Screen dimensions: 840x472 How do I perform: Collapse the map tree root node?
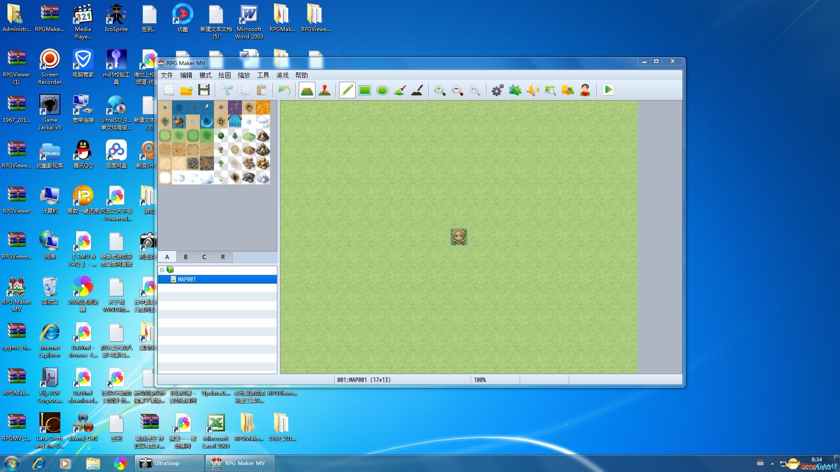click(x=162, y=270)
